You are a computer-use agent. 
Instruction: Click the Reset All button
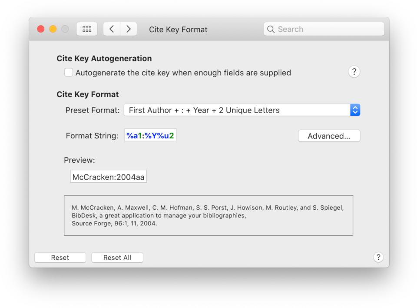[117, 257]
